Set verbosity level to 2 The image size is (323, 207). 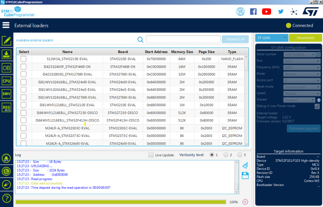tap(226, 155)
